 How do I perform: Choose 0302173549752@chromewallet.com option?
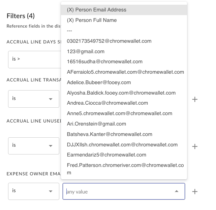coord(109,41)
